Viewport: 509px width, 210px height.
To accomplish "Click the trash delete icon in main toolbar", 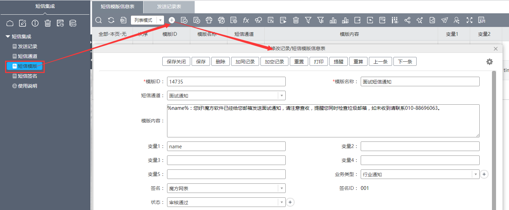I will pyautogui.click(x=296, y=20).
